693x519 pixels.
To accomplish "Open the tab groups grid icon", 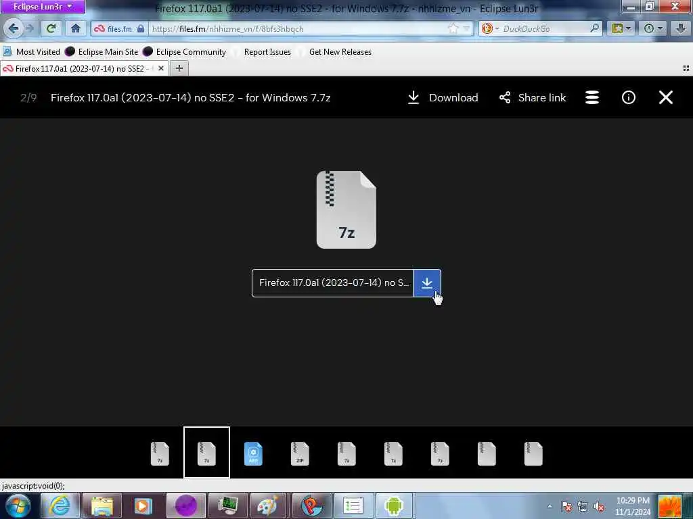I will click(x=686, y=68).
